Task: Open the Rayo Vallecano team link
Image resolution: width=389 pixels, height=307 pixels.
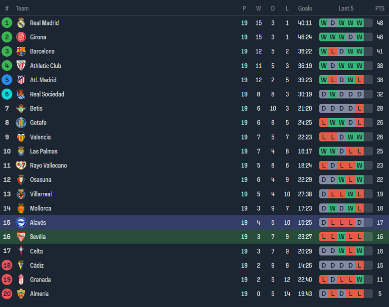Action: 48,165
